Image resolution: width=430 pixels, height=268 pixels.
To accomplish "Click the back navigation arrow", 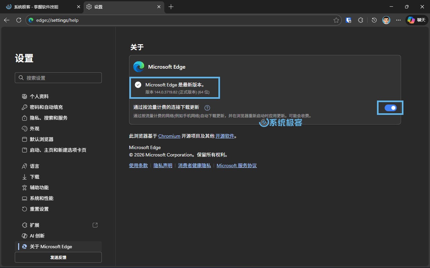I will pyautogui.click(x=6, y=20).
